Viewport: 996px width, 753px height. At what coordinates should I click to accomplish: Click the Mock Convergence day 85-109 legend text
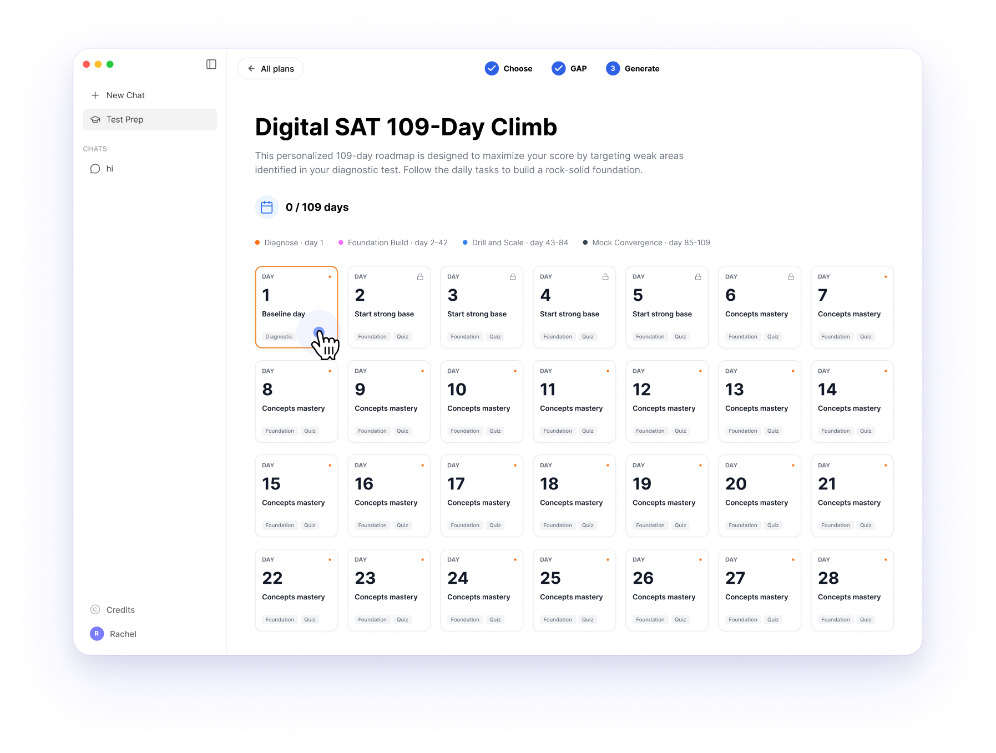click(x=651, y=242)
